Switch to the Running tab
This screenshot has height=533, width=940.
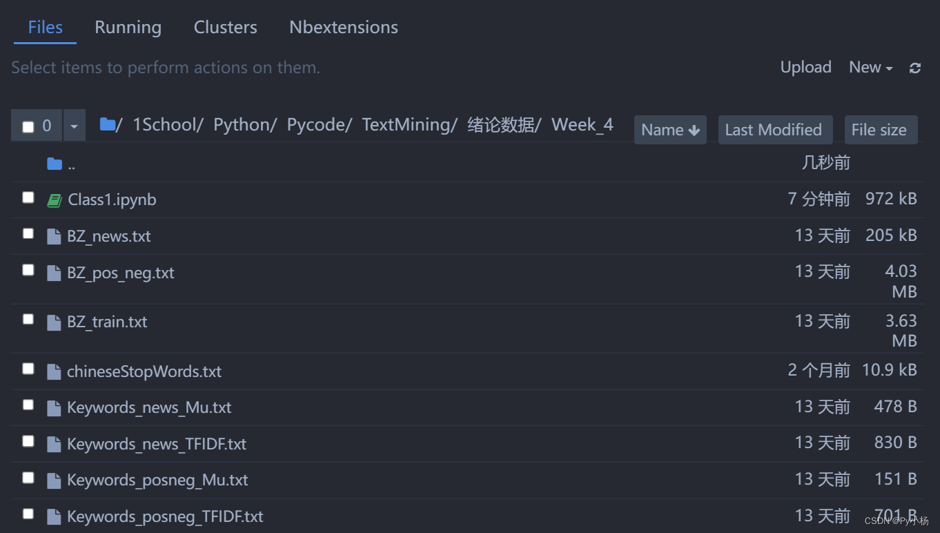pos(128,27)
